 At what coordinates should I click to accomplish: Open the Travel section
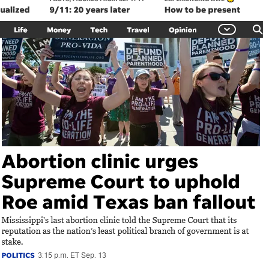[x=138, y=30]
